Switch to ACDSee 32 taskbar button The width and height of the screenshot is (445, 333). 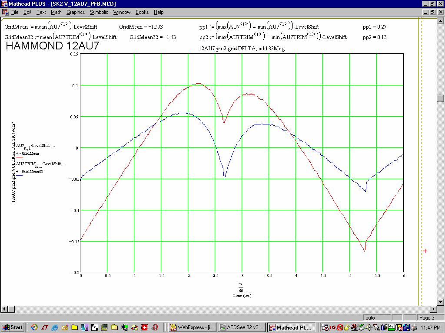[241, 327]
